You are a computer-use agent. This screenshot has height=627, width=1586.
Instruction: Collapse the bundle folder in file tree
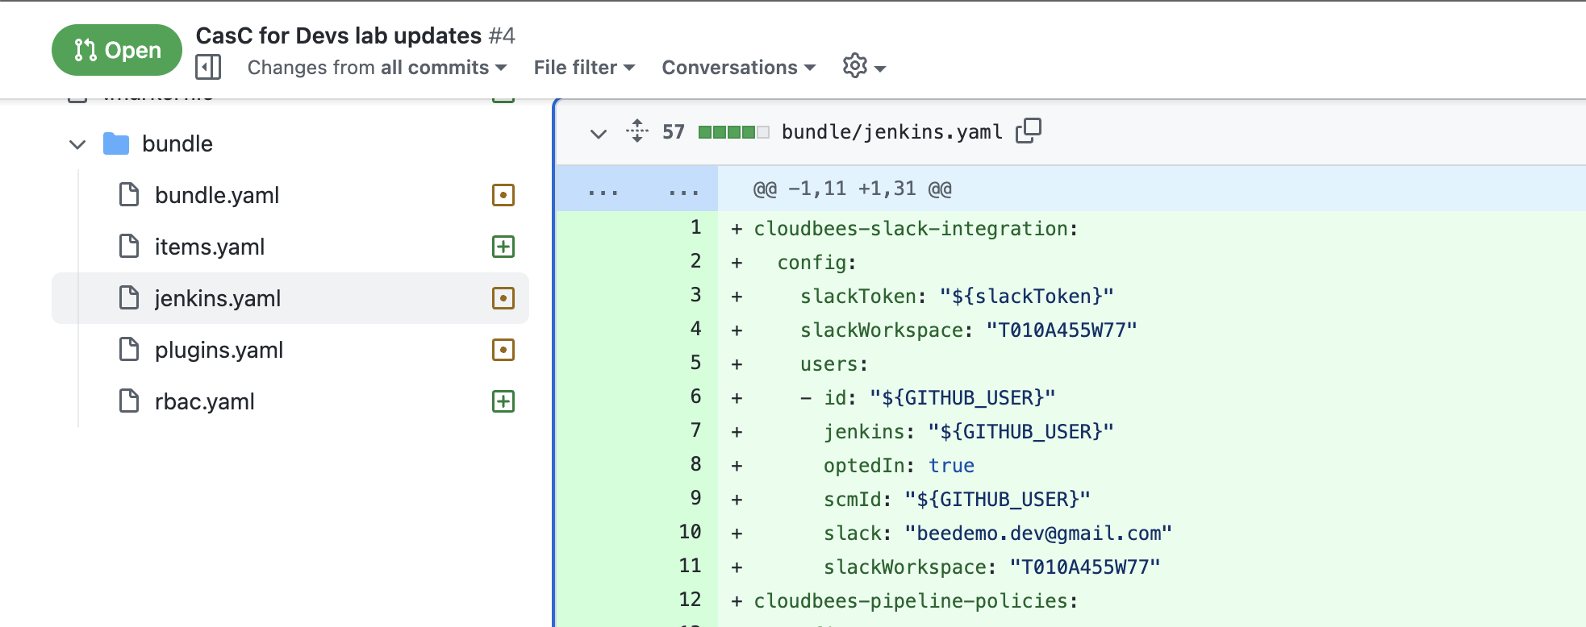pyautogui.click(x=77, y=144)
